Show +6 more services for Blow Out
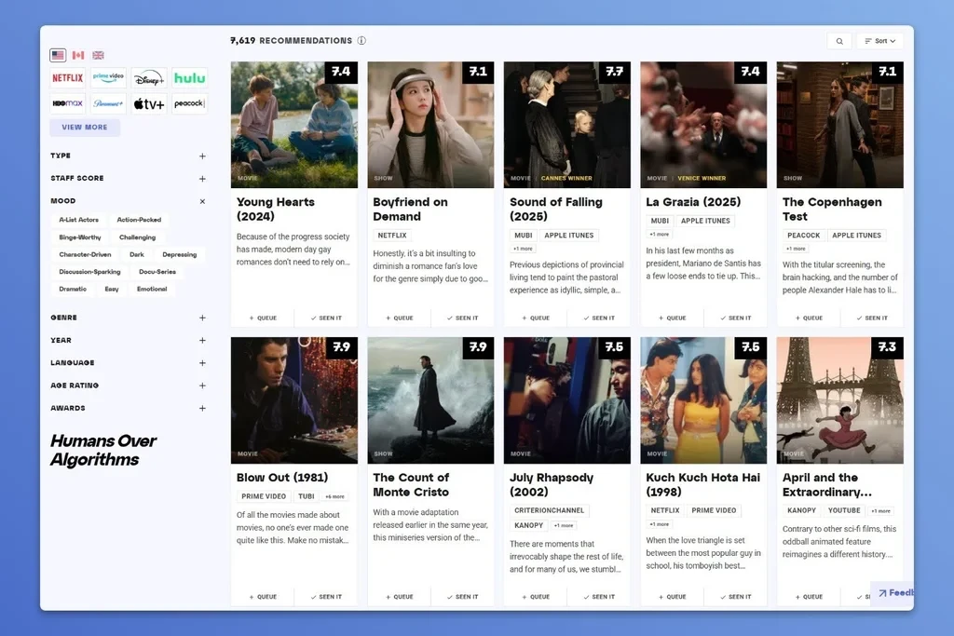The width and height of the screenshot is (954, 636). point(334,496)
